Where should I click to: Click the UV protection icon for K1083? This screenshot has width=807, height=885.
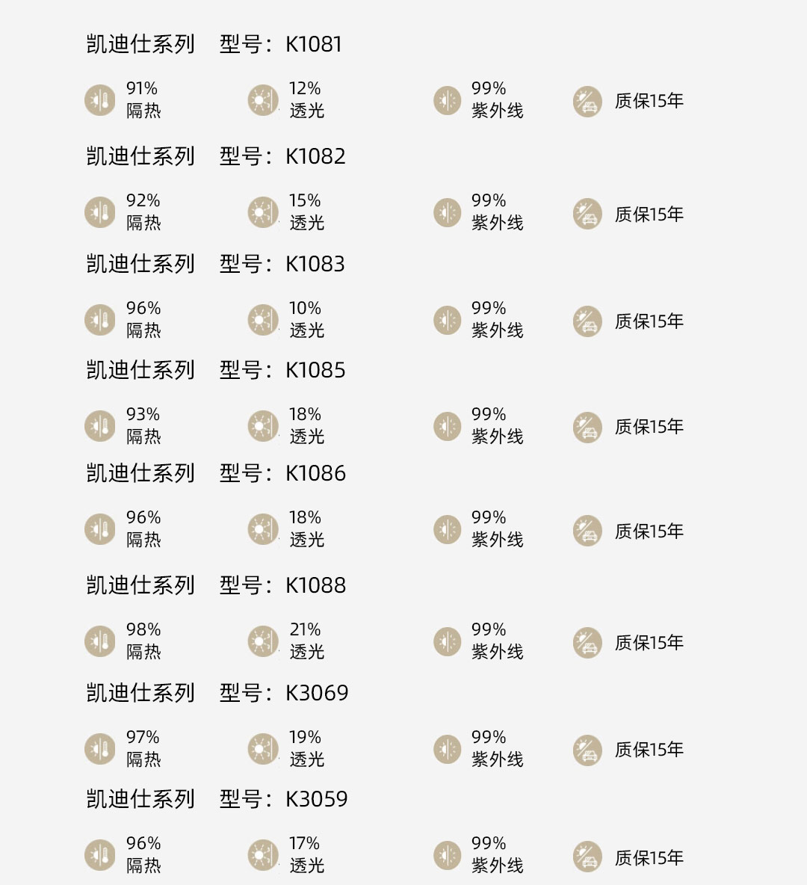[x=448, y=320]
